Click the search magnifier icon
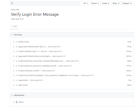 (12, 3)
